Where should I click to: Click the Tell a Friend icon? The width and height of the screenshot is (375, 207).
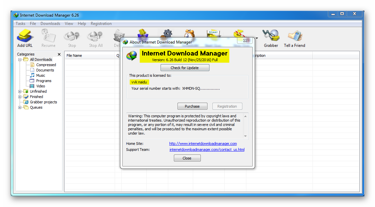295,38
